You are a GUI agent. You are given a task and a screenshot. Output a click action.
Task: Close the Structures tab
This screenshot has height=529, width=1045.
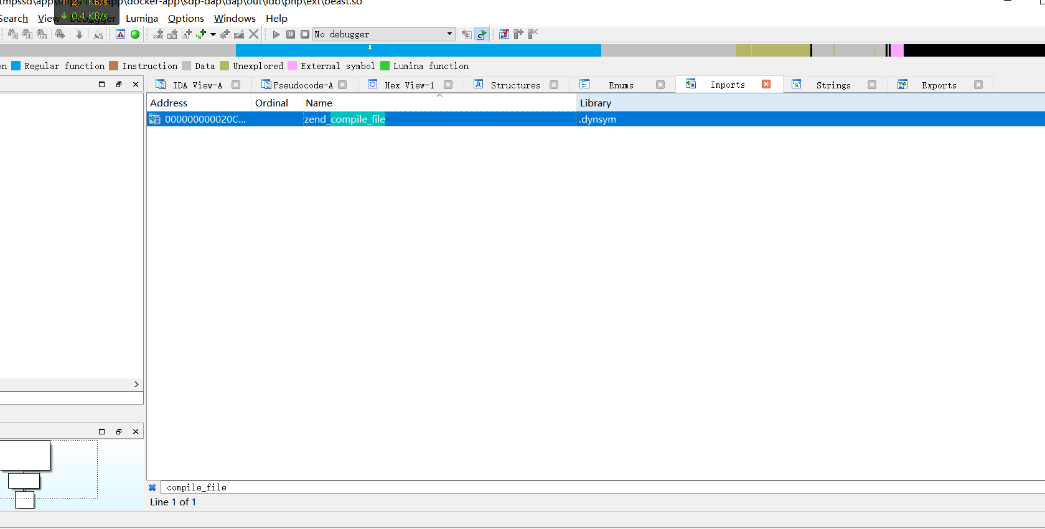(x=554, y=85)
